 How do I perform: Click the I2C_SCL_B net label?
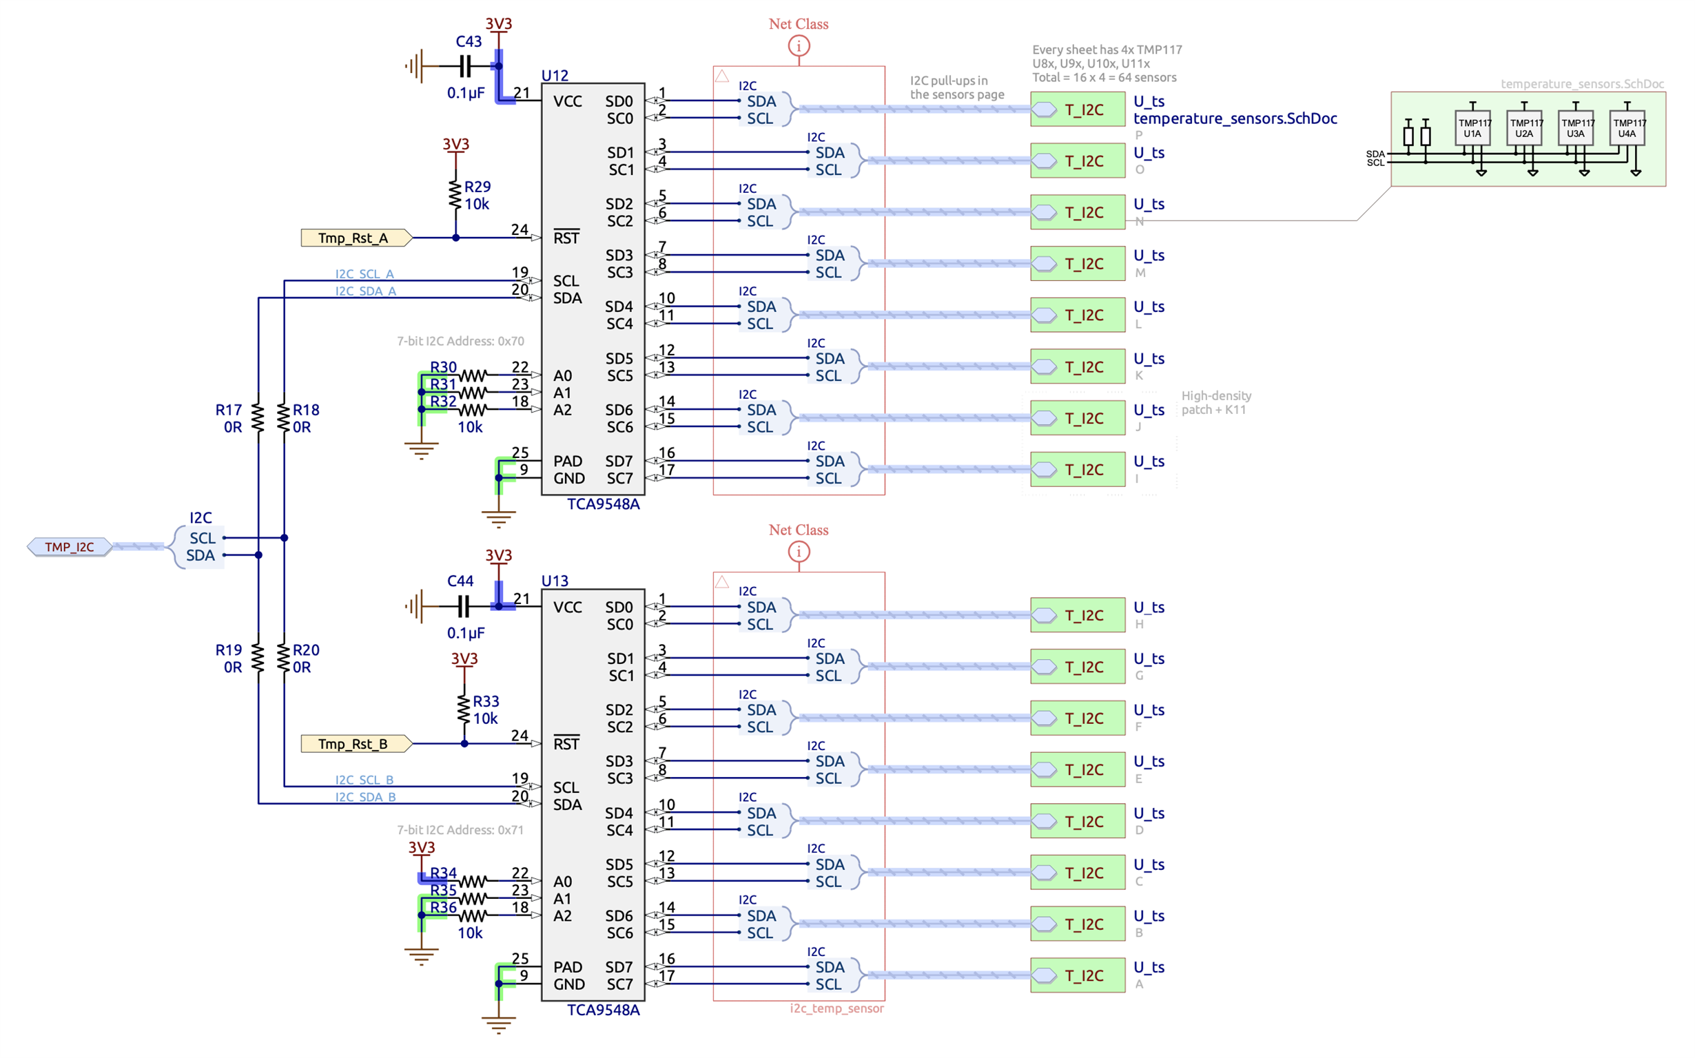tap(364, 780)
